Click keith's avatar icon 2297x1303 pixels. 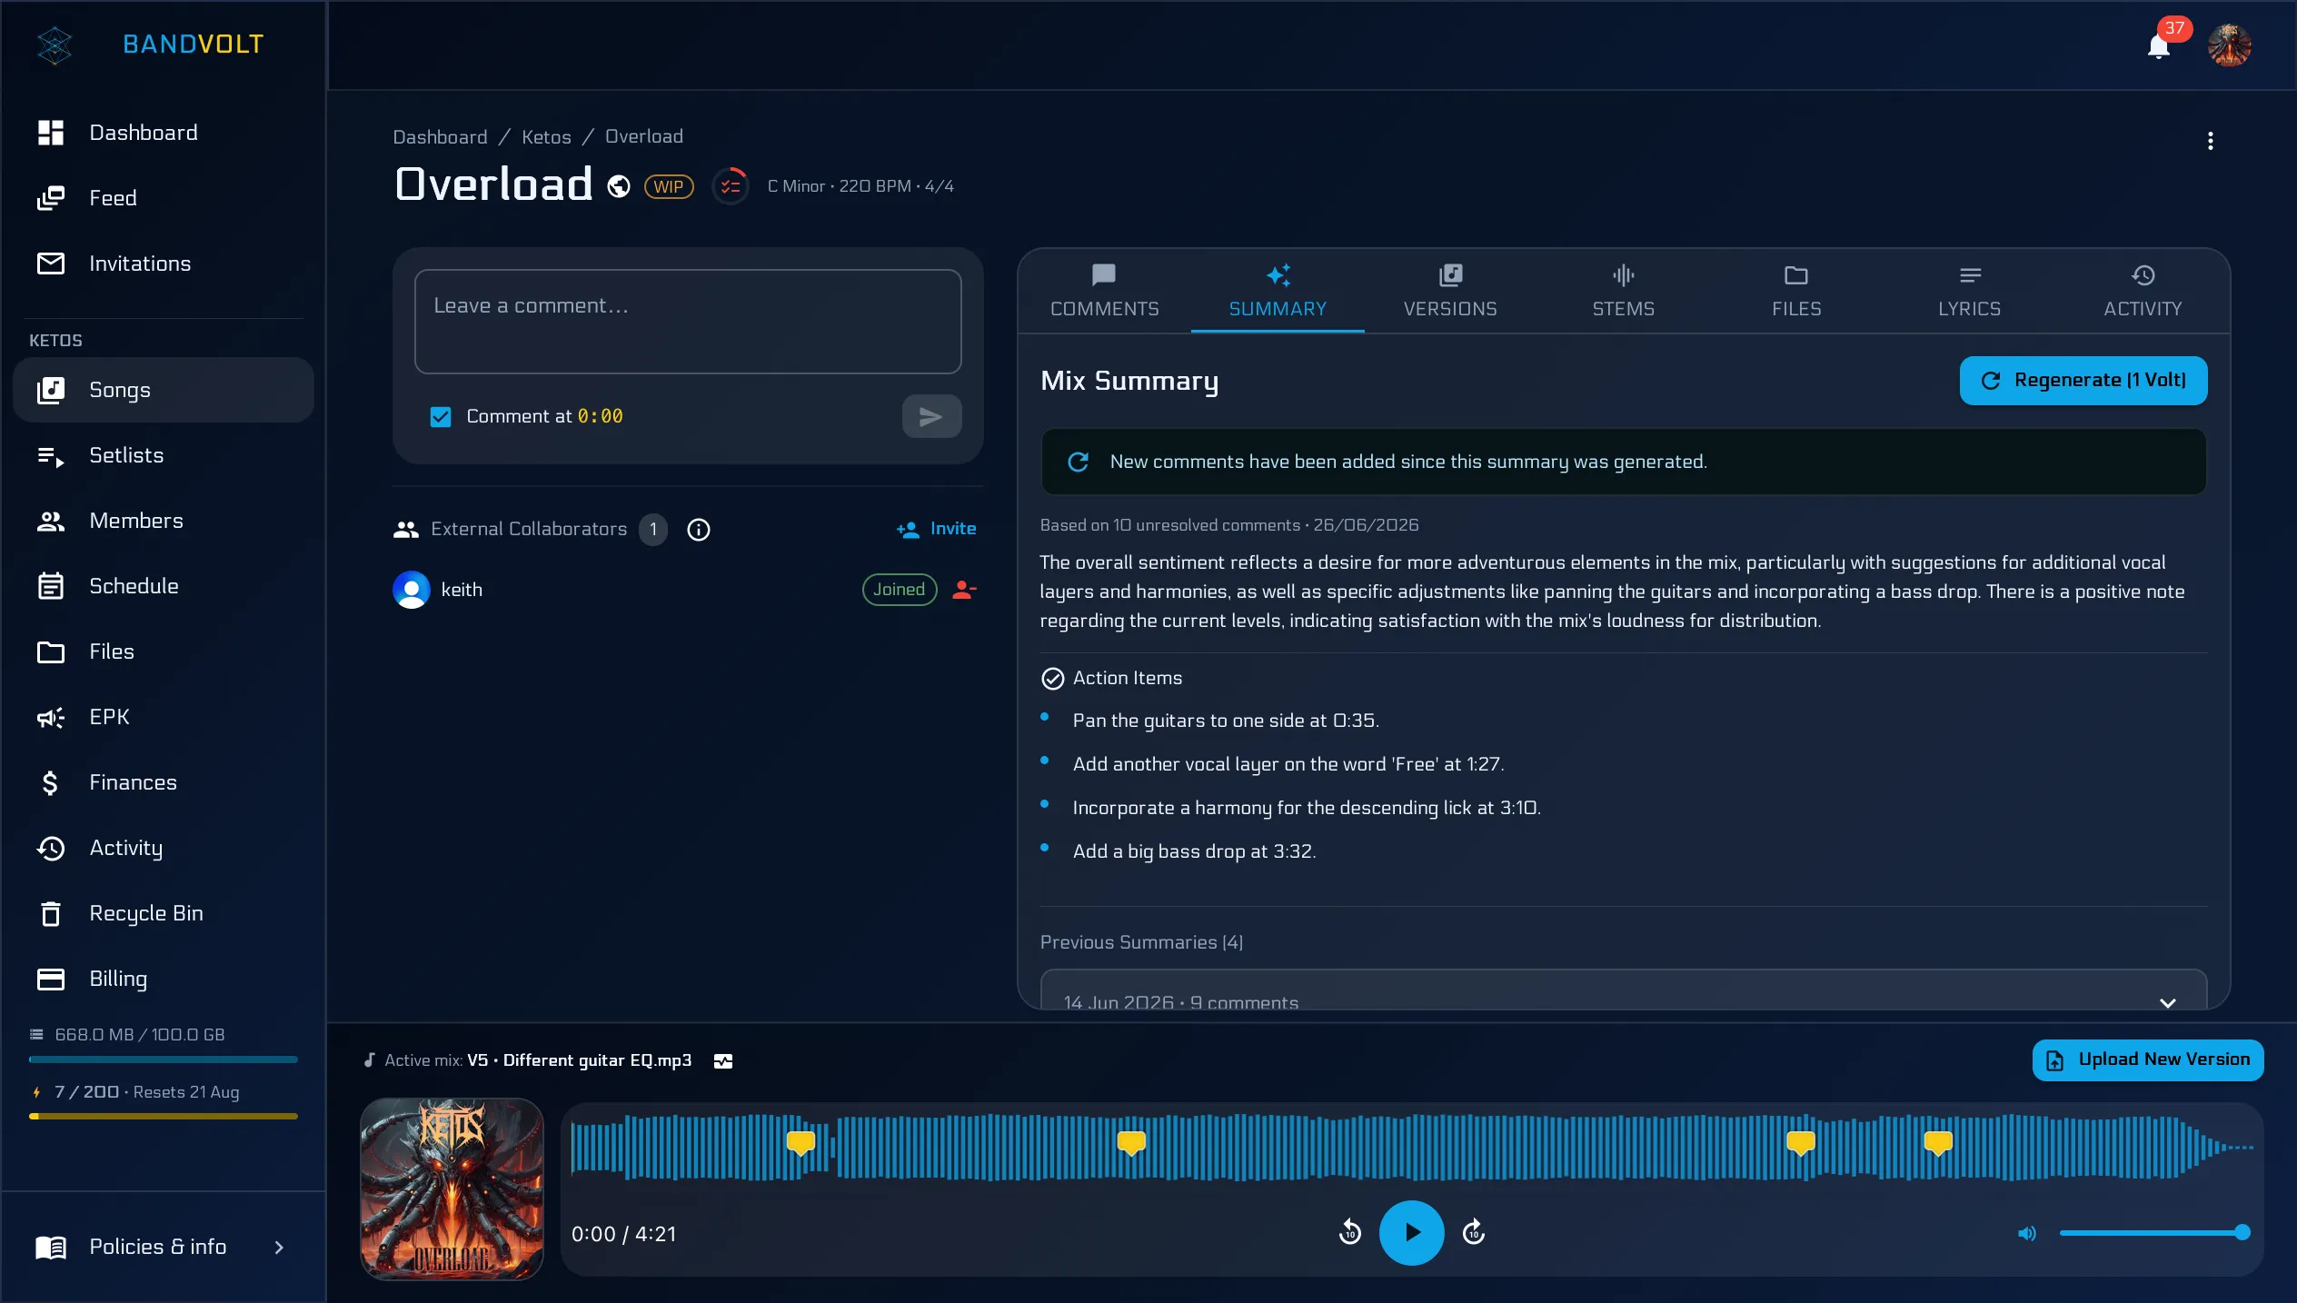[x=412, y=590]
